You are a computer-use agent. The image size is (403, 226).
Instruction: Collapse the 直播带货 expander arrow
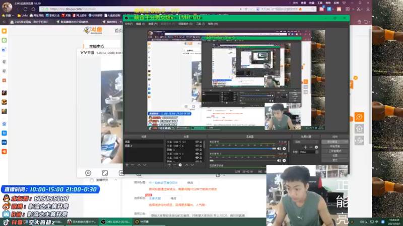click(x=116, y=180)
